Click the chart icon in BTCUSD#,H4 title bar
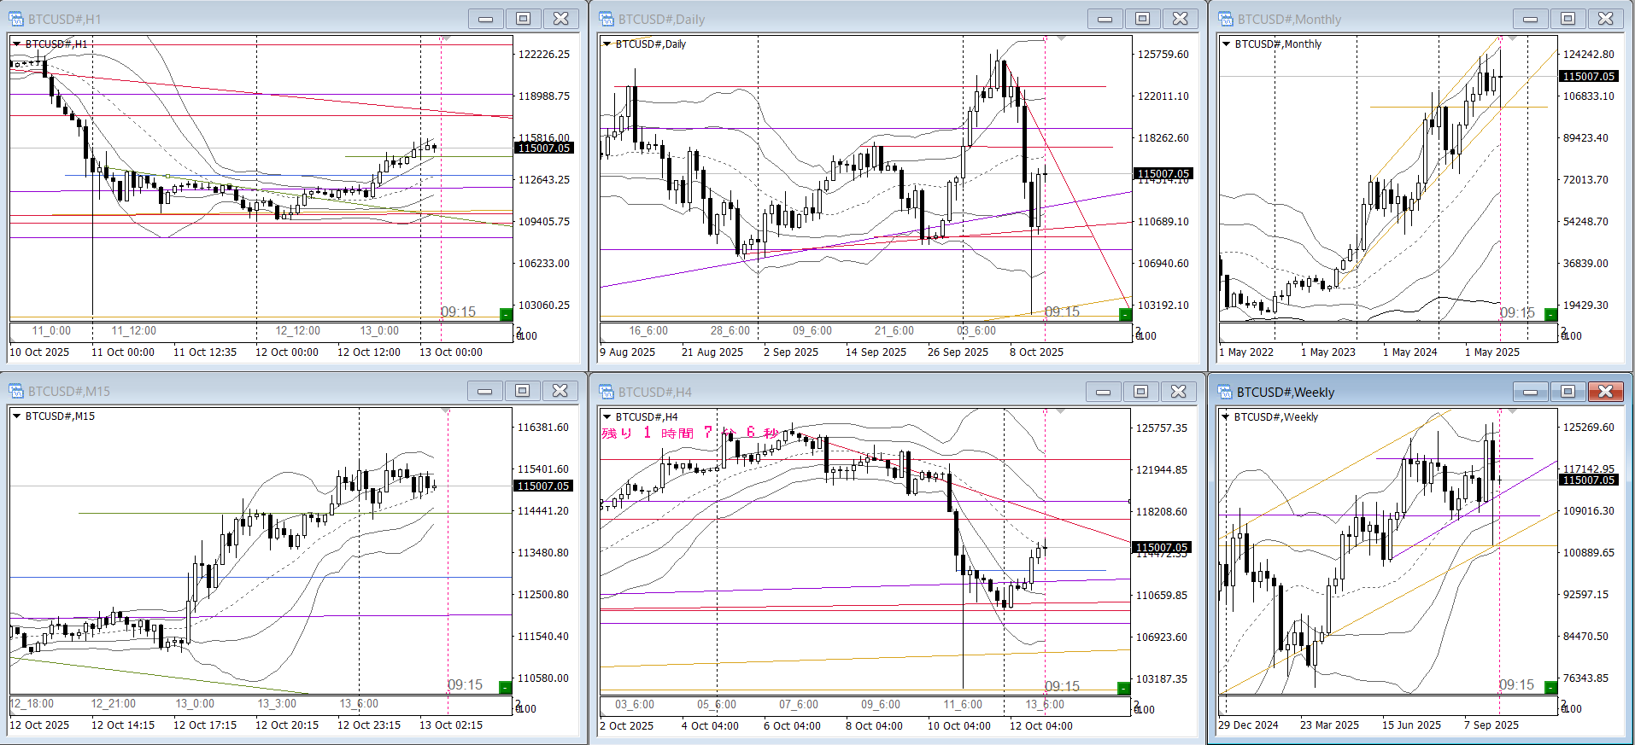The width and height of the screenshot is (1635, 745). click(607, 392)
